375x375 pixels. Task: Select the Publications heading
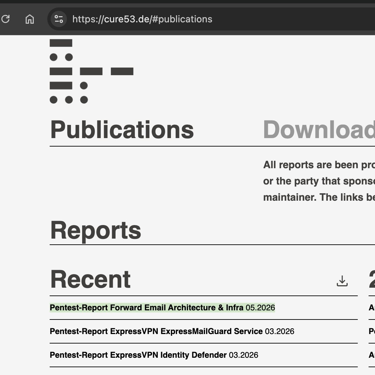click(x=122, y=130)
